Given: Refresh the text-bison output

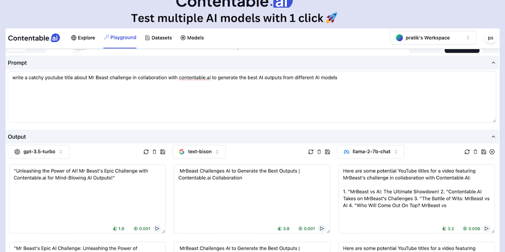Looking at the screenshot, I should 311,152.
